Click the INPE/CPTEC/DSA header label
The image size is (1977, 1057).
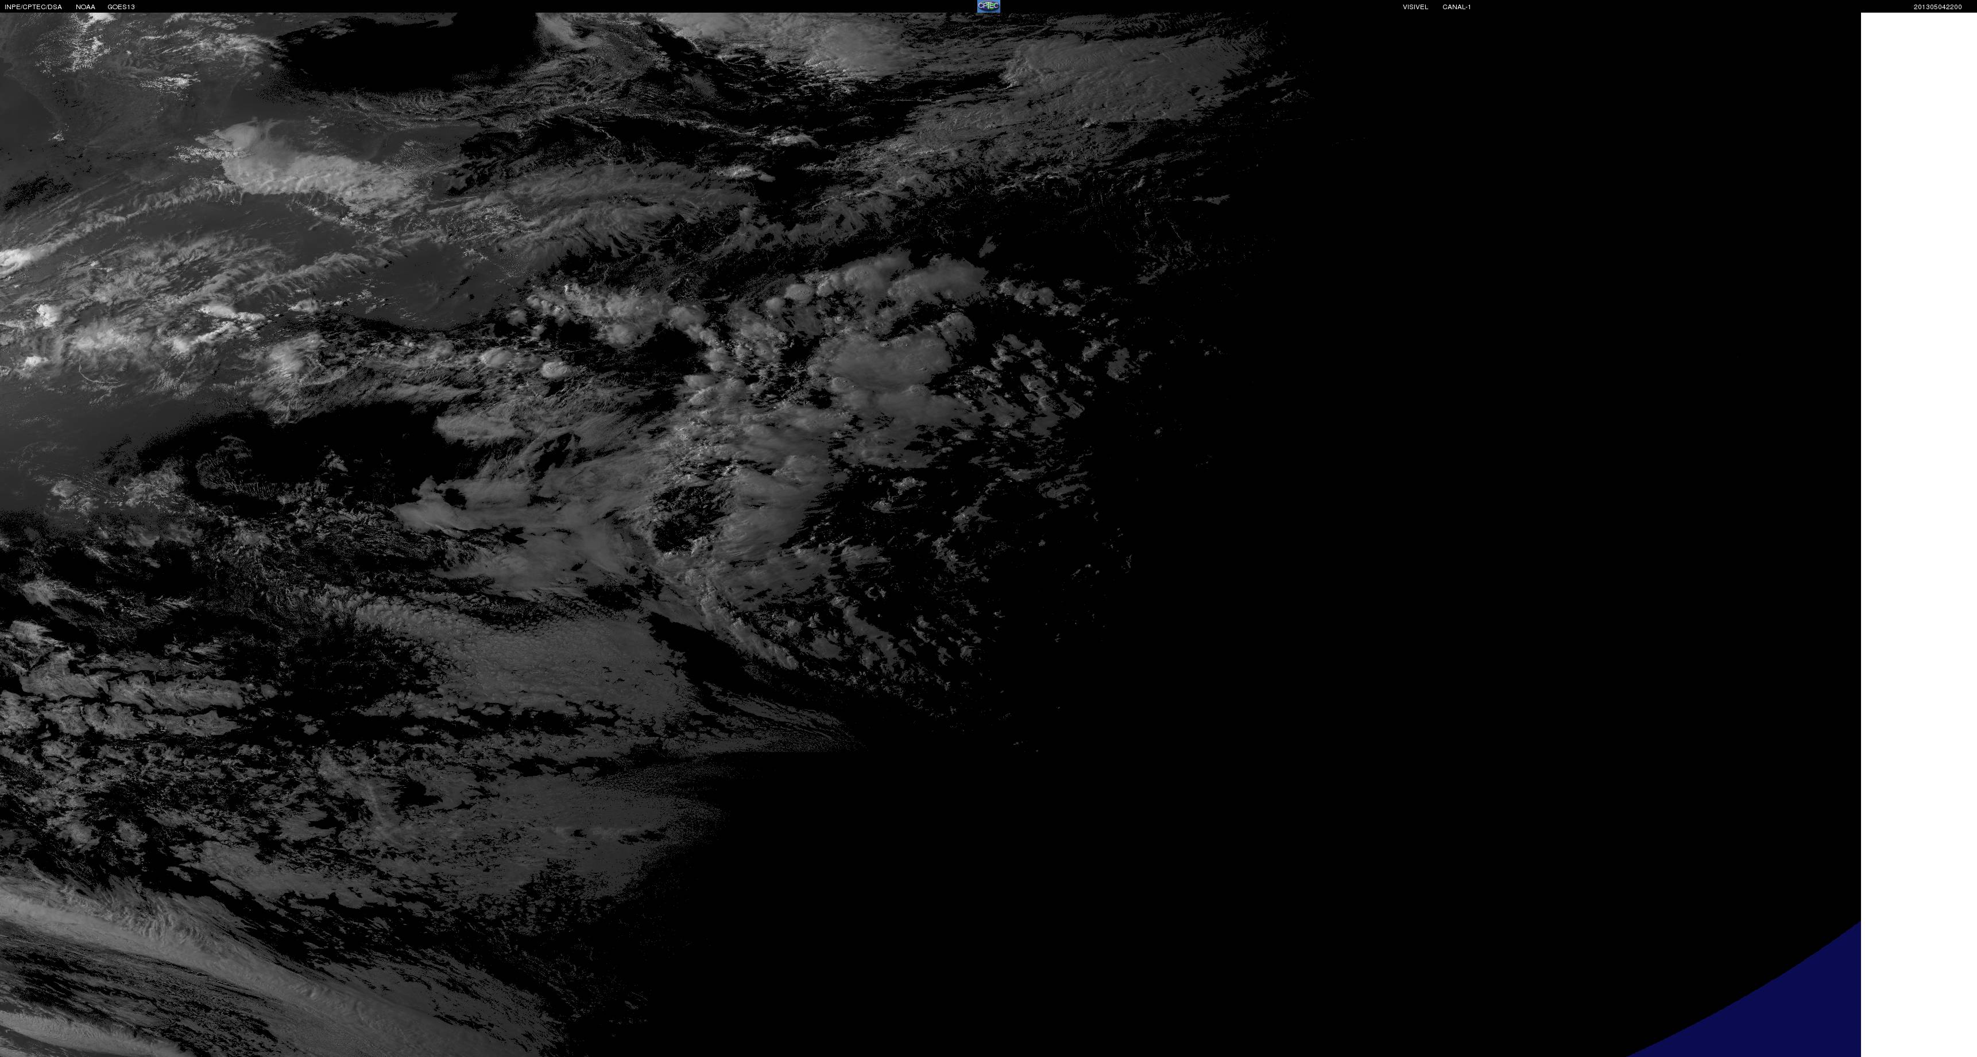[x=33, y=7]
